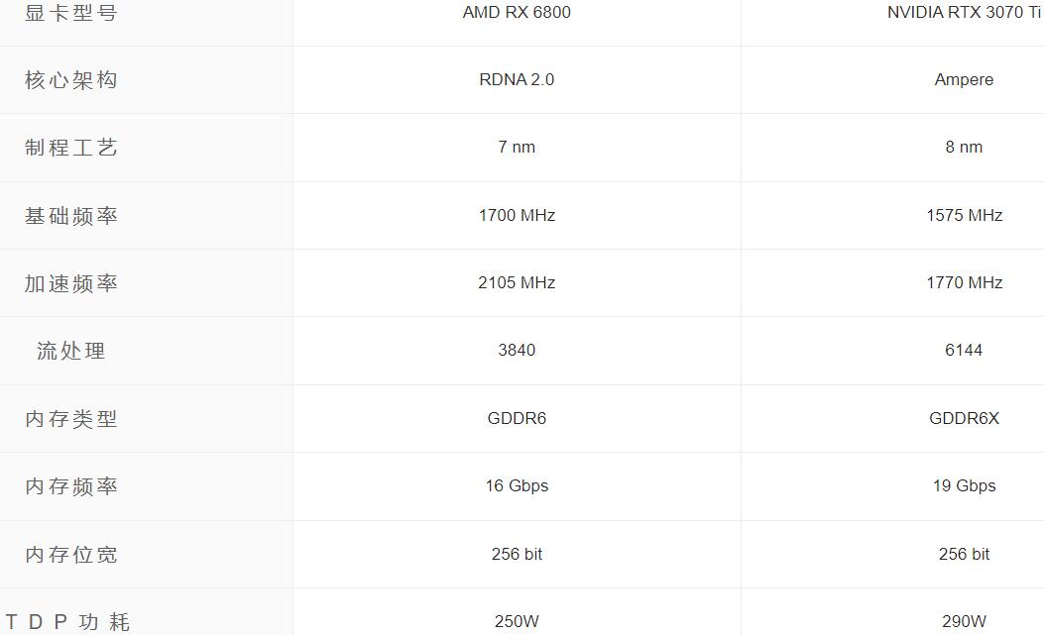Click the 制程工艺 row label
The width and height of the screenshot is (1044, 635).
click(71, 148)
